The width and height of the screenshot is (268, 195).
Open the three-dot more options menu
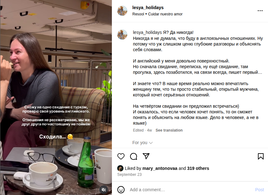tap(260, 11)
